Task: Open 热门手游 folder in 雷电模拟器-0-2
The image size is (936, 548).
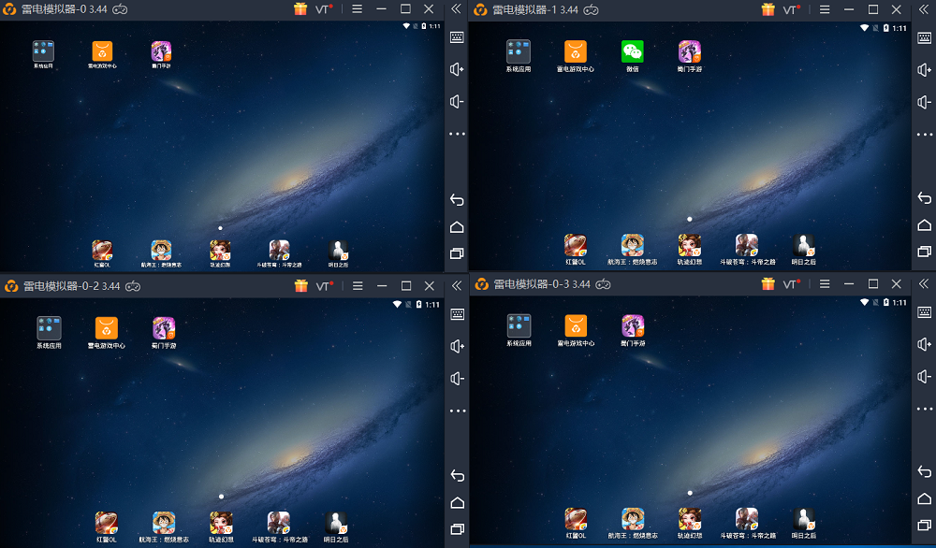Action: click(x=164, y=328)
